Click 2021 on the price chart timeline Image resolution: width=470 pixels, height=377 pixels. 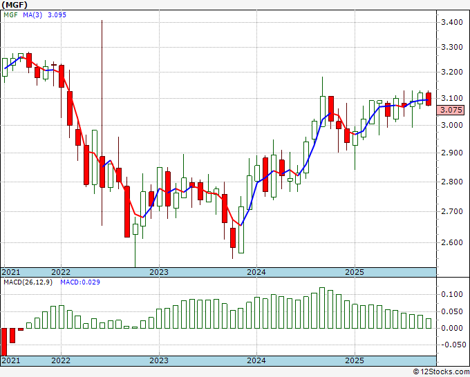tap(11, 272)
